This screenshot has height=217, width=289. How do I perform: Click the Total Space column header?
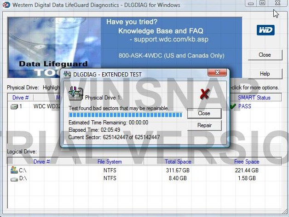[x=178, y=162]
